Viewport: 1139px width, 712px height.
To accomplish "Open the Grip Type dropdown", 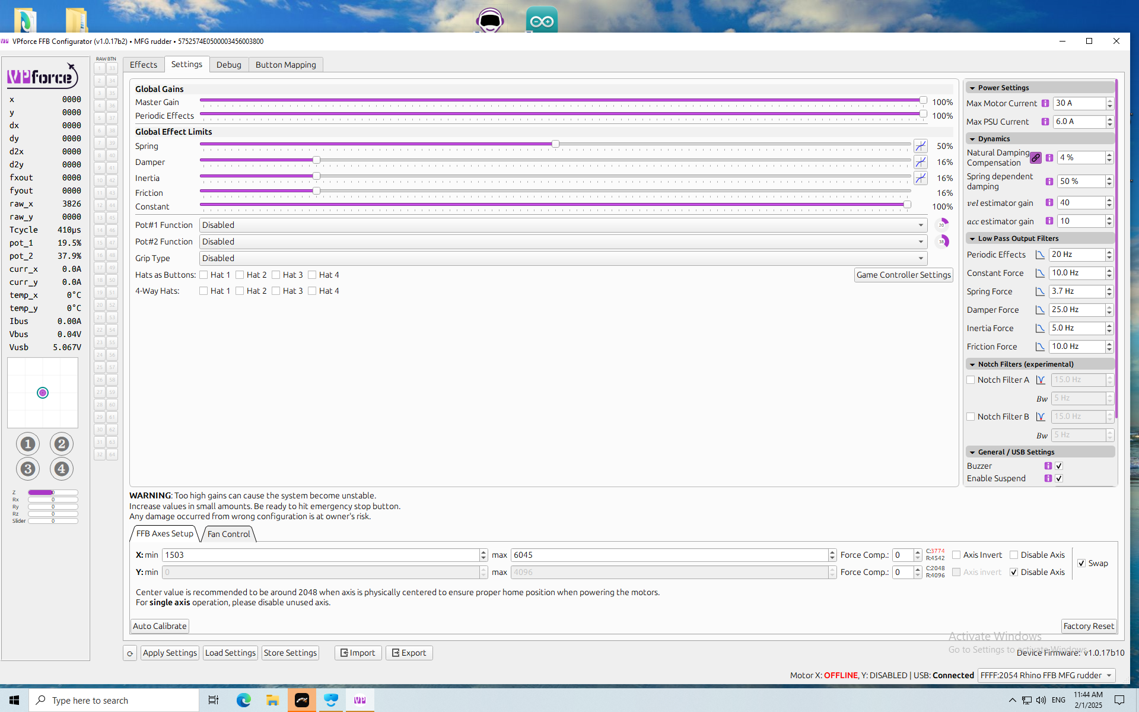I will (563, 258).
